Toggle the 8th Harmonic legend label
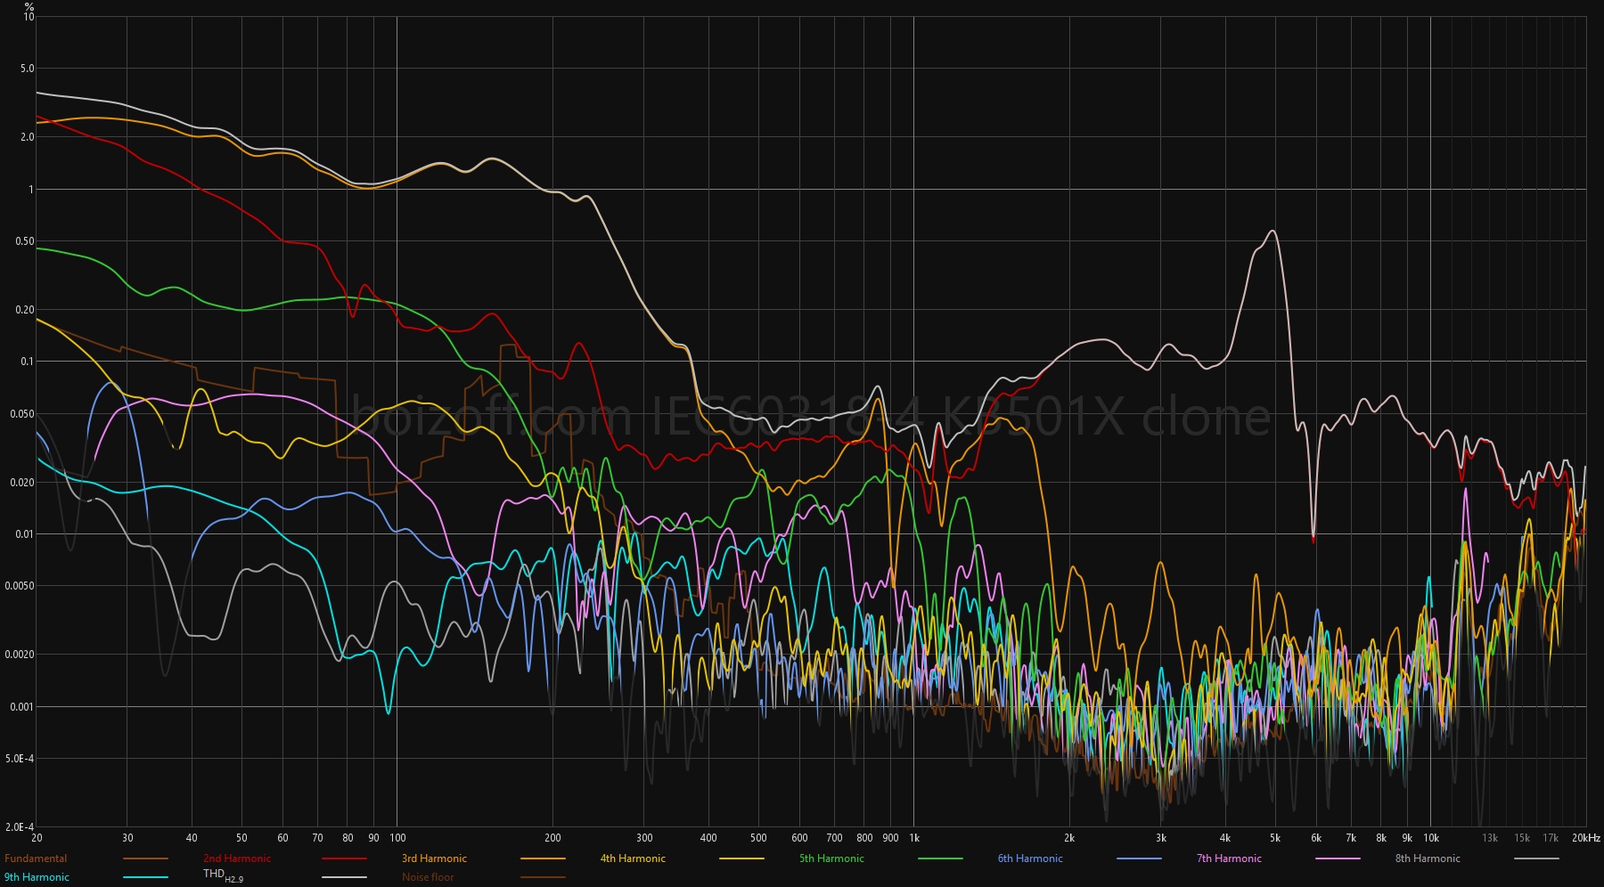This screenshot has height=887, width=1604. tap(1428, 859)
